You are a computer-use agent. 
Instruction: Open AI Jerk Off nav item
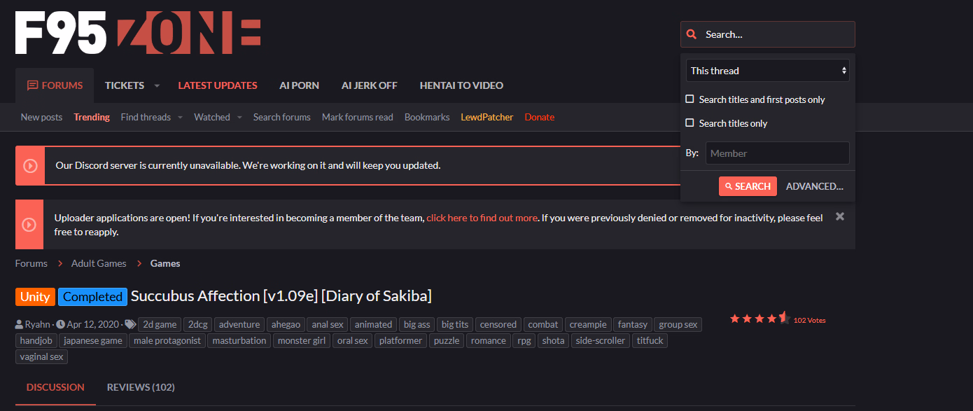370,85
